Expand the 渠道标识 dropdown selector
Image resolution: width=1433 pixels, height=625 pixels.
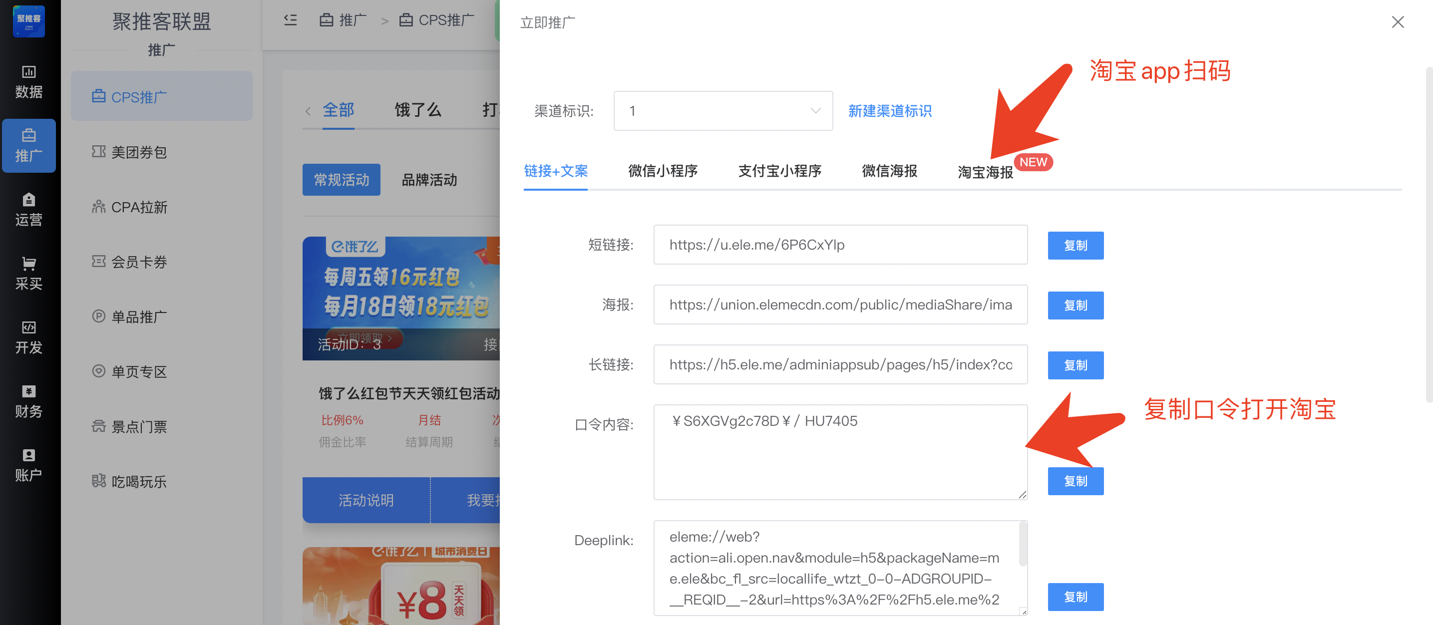click(722, 111)
